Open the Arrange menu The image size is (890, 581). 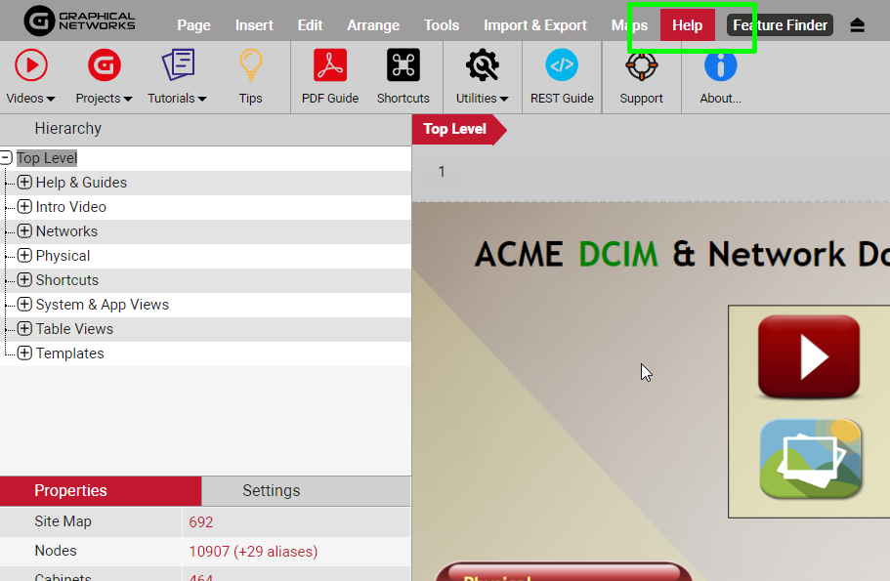[373, 25]
